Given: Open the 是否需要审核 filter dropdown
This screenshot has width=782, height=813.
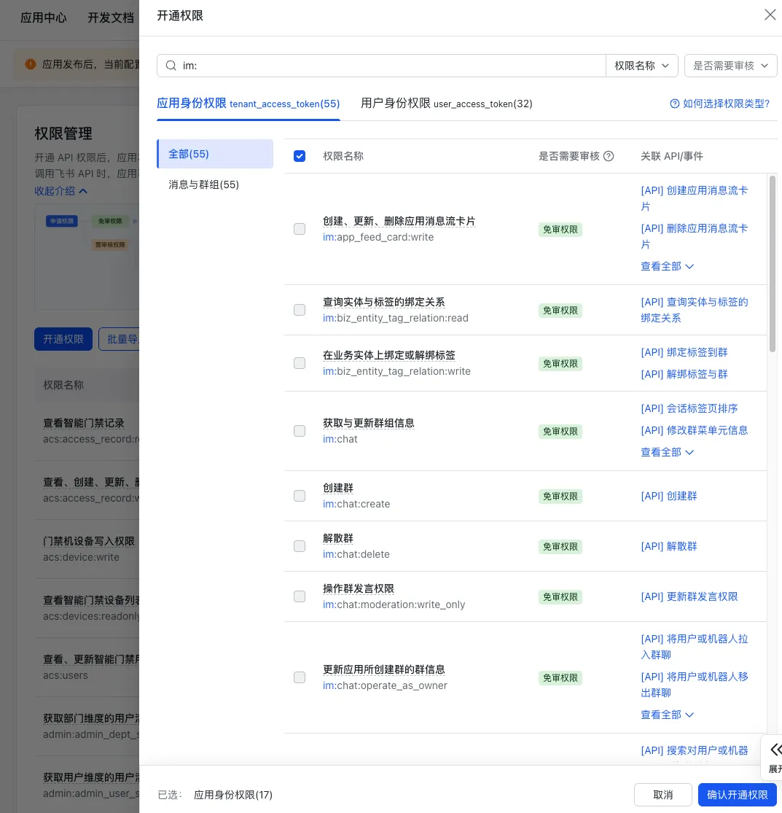Looking at the screenshot, I should coord(730,66).
